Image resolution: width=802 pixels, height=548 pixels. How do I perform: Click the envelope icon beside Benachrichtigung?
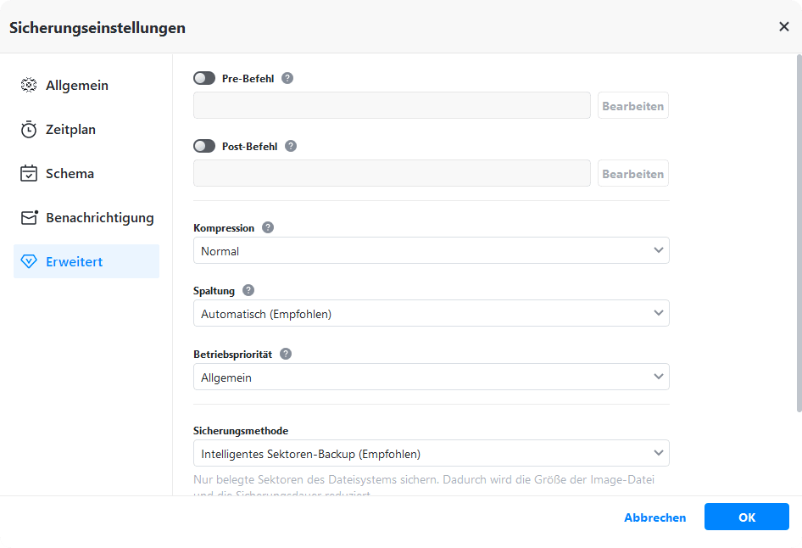click(29, 218)
